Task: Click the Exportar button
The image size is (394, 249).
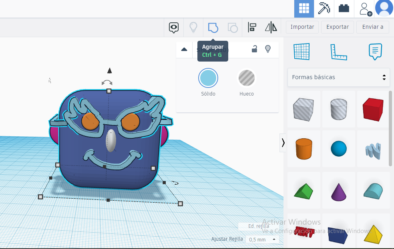Action: pyautogui.click(x=338, y=27)
